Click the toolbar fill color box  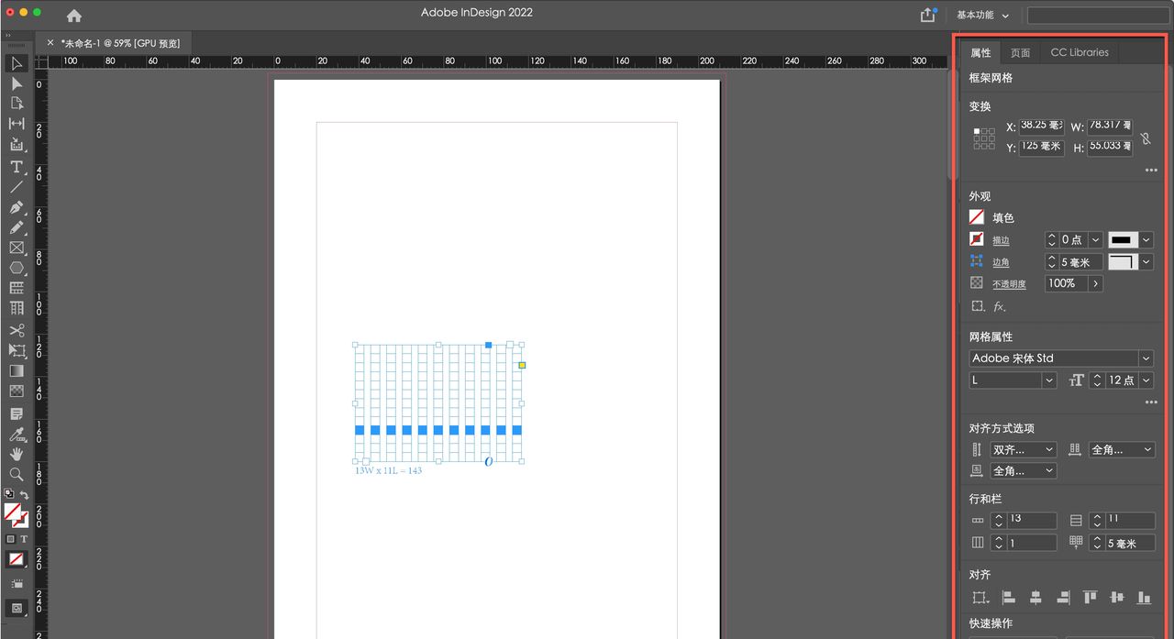(x=13, y=512)
